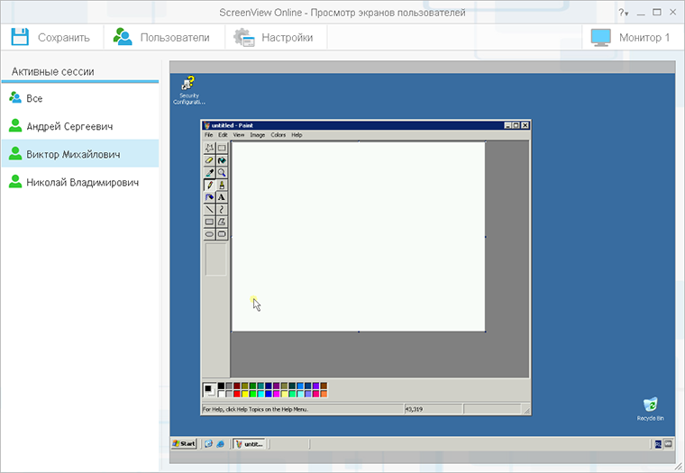Viewport: 685px width, 473px height.
Task: Click the Сохранить save button
Action: tap(50, 38)
